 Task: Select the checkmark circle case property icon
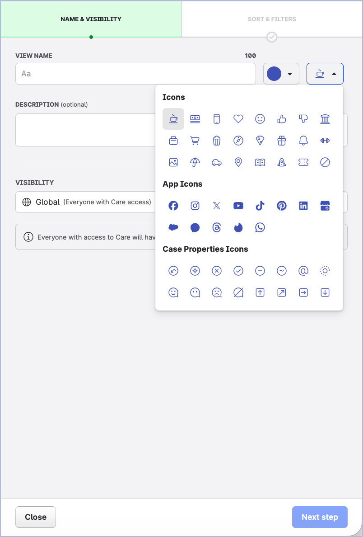point(238,271)
